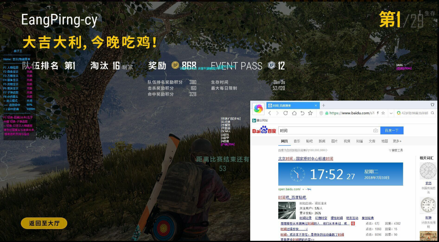Close the 时间_百度搜索 tab
439x242 pixels.
pos(316,105)
